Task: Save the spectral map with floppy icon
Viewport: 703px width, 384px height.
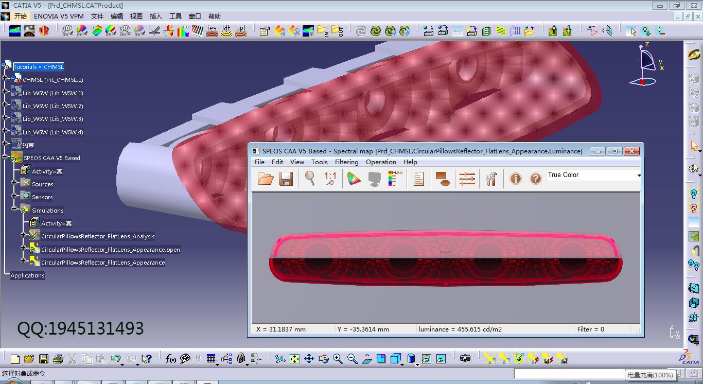Action: [x=286, y=179]
